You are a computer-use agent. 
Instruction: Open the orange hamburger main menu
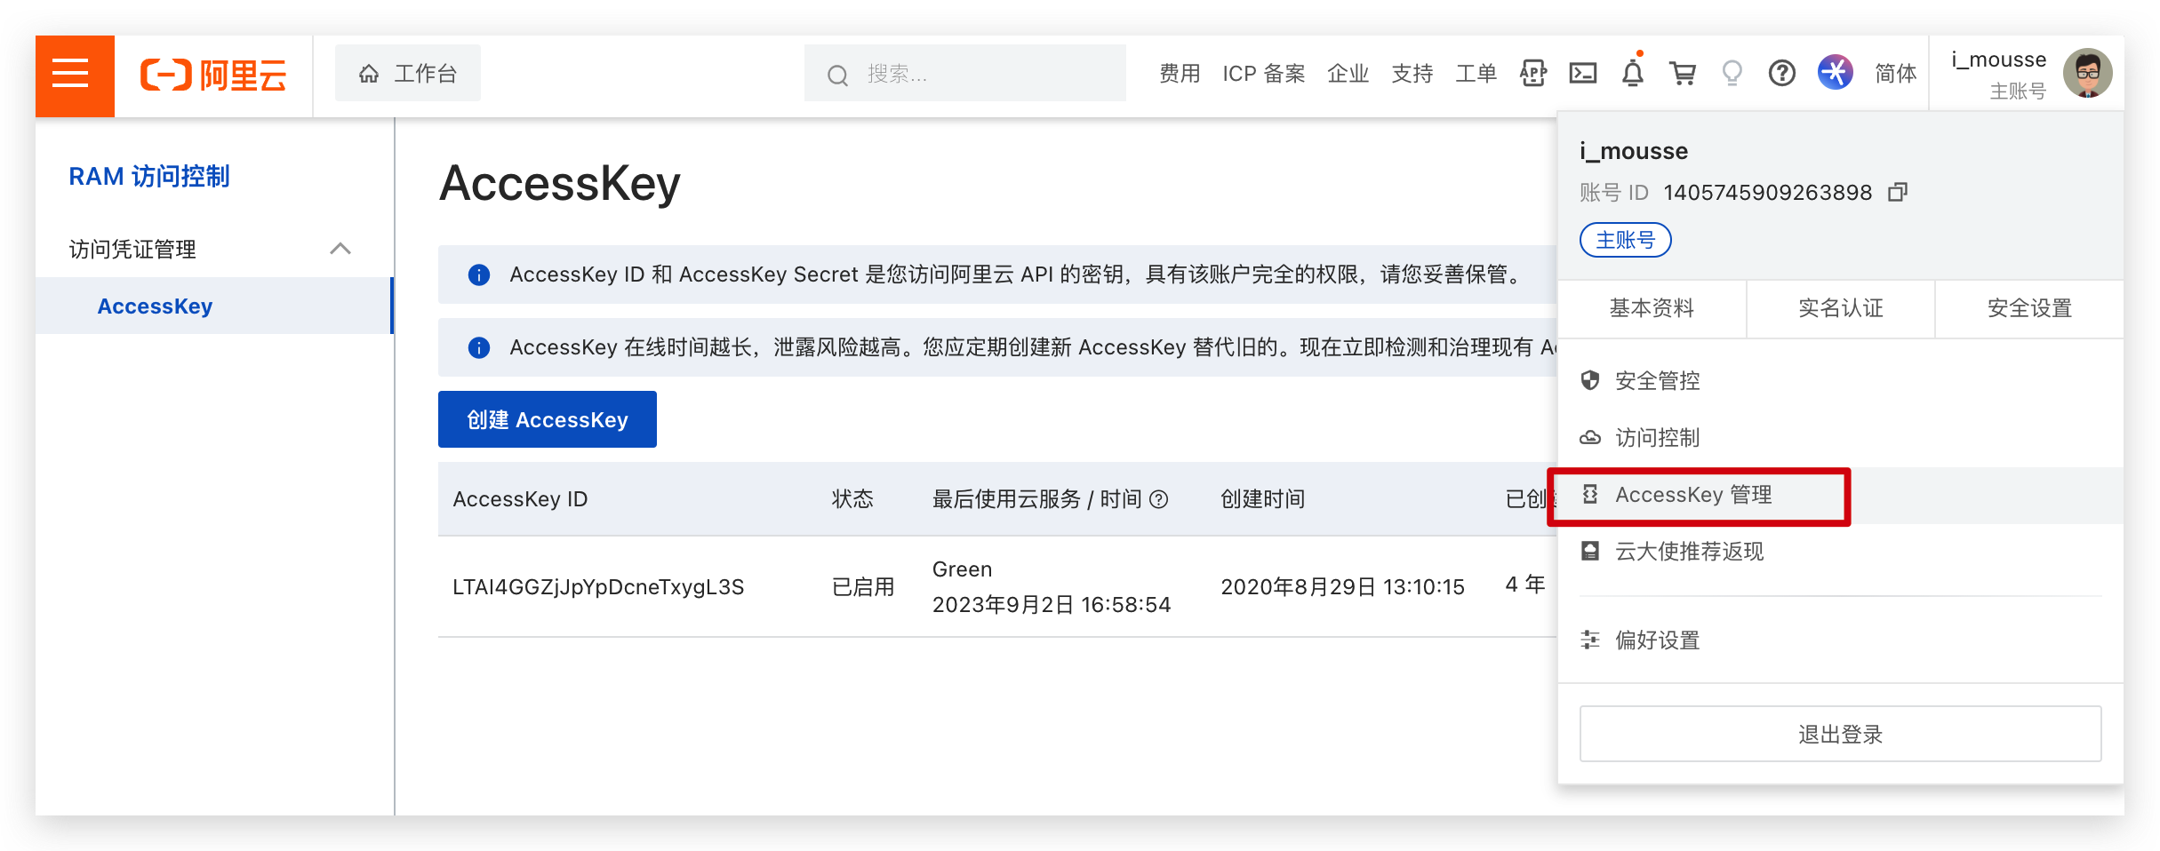pyautogui.click(x=74, y=76)
